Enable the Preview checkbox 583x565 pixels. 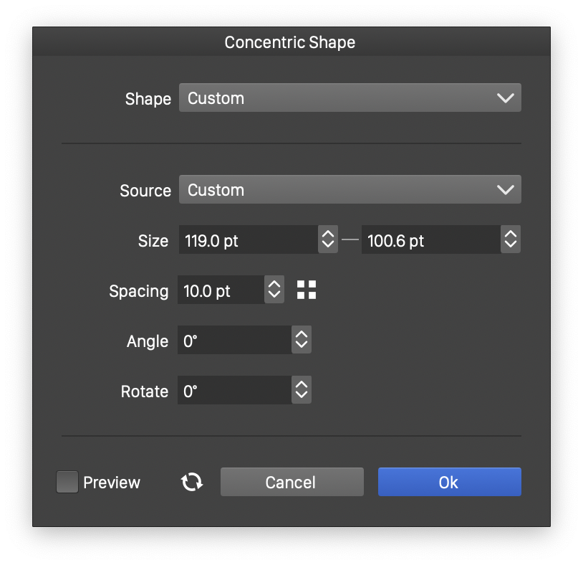[67, 483]
